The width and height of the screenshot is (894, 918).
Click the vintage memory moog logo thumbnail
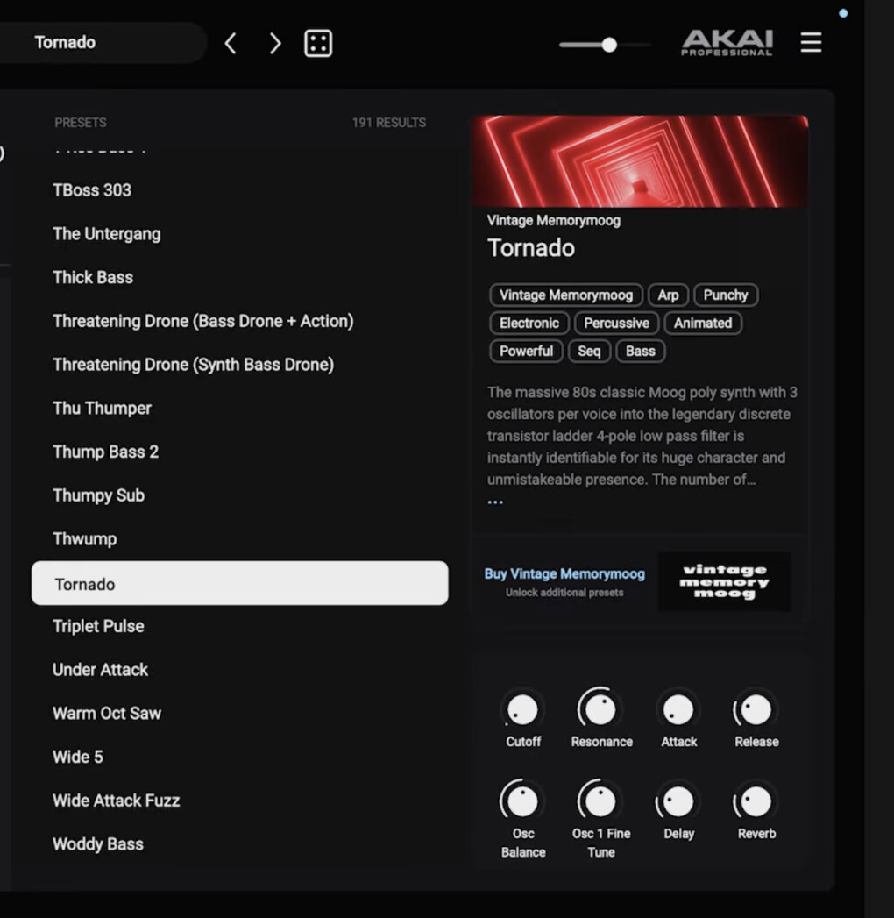coord(724,582)
